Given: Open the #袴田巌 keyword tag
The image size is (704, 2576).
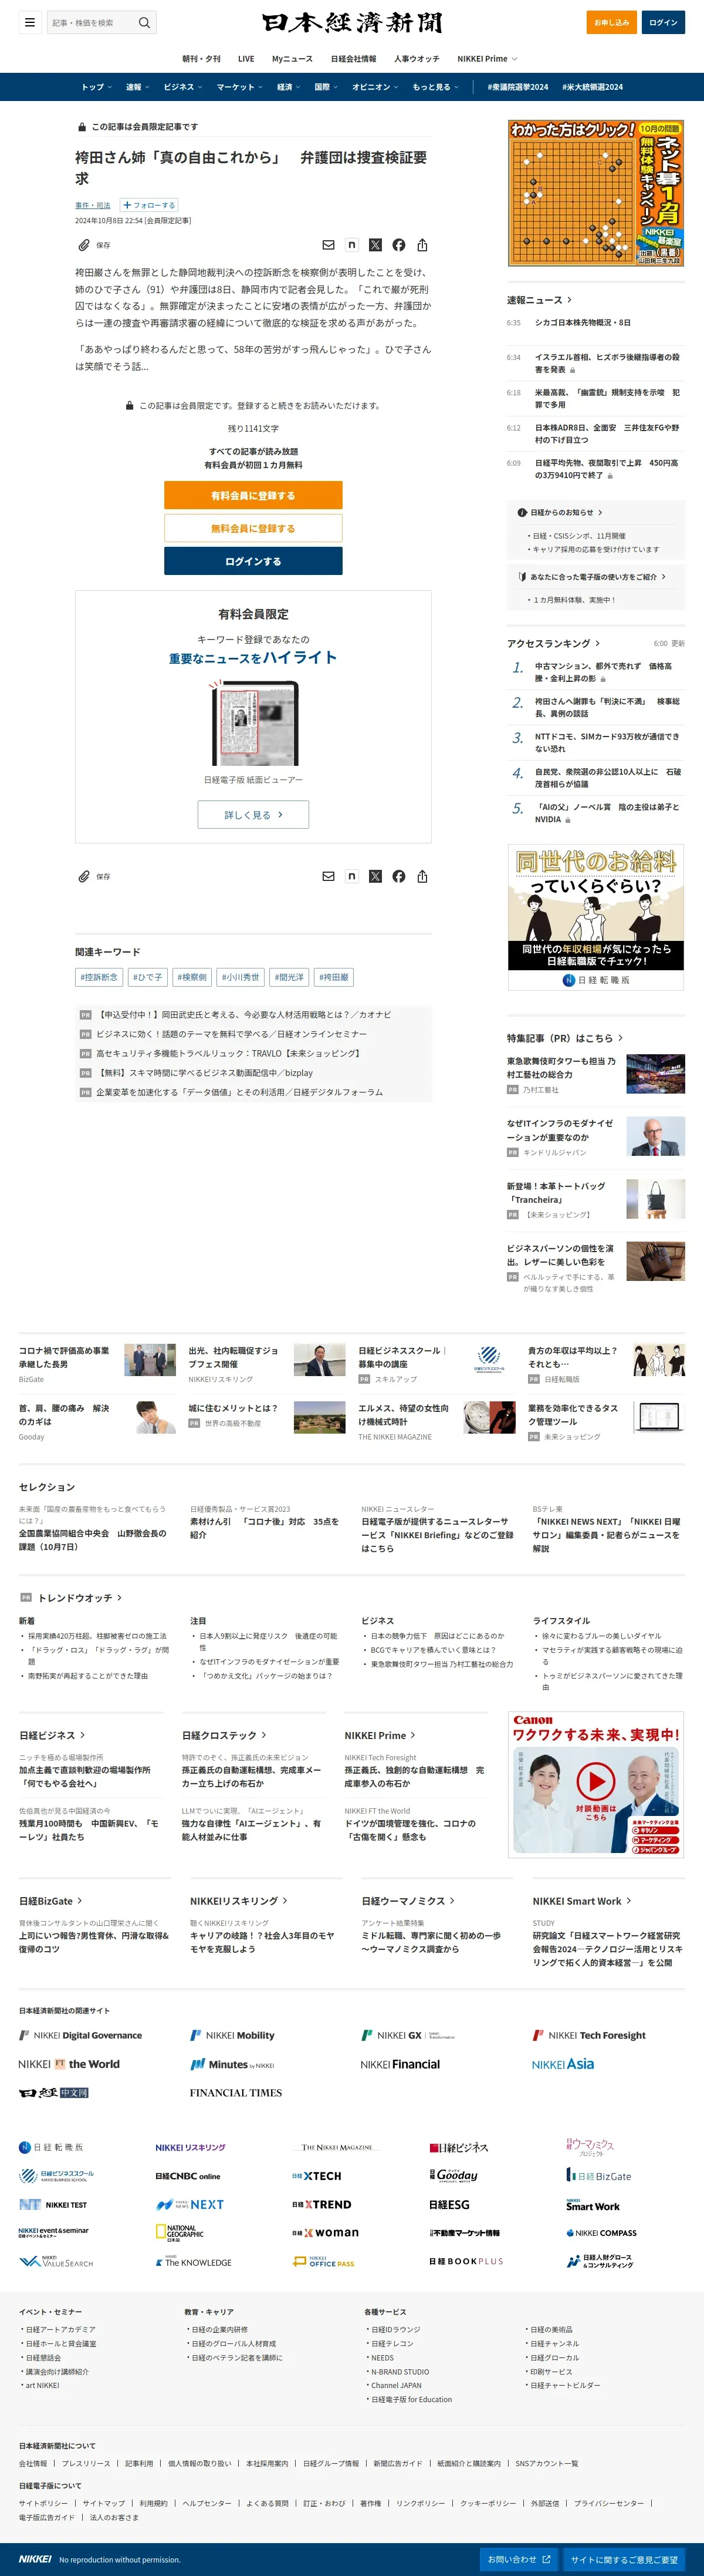Looking at the screenshot, I should pos(334,977).
